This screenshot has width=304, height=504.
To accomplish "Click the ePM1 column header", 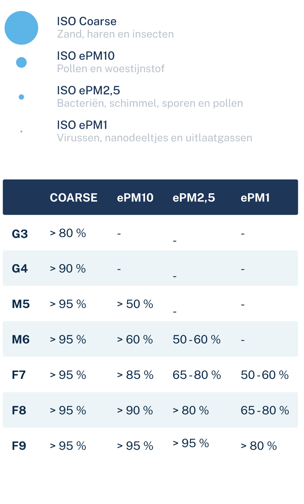I will pos(255,198).
